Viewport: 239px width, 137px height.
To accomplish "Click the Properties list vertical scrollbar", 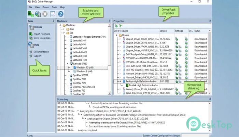I will coord(210,58).
